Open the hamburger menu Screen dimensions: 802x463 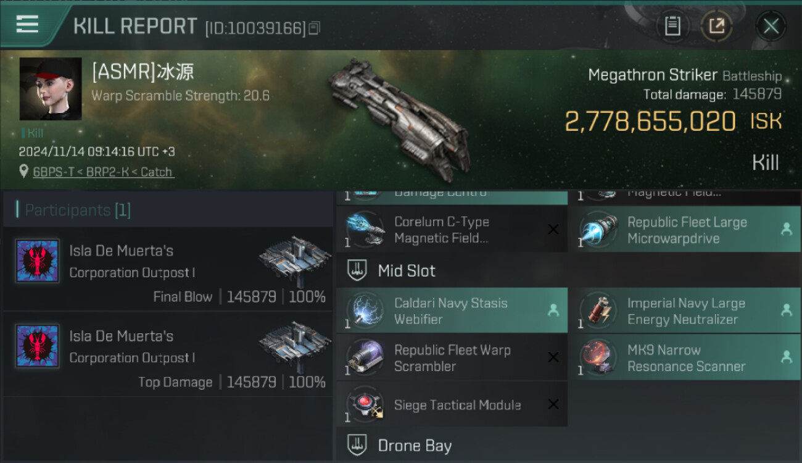(x=28, y=25)
